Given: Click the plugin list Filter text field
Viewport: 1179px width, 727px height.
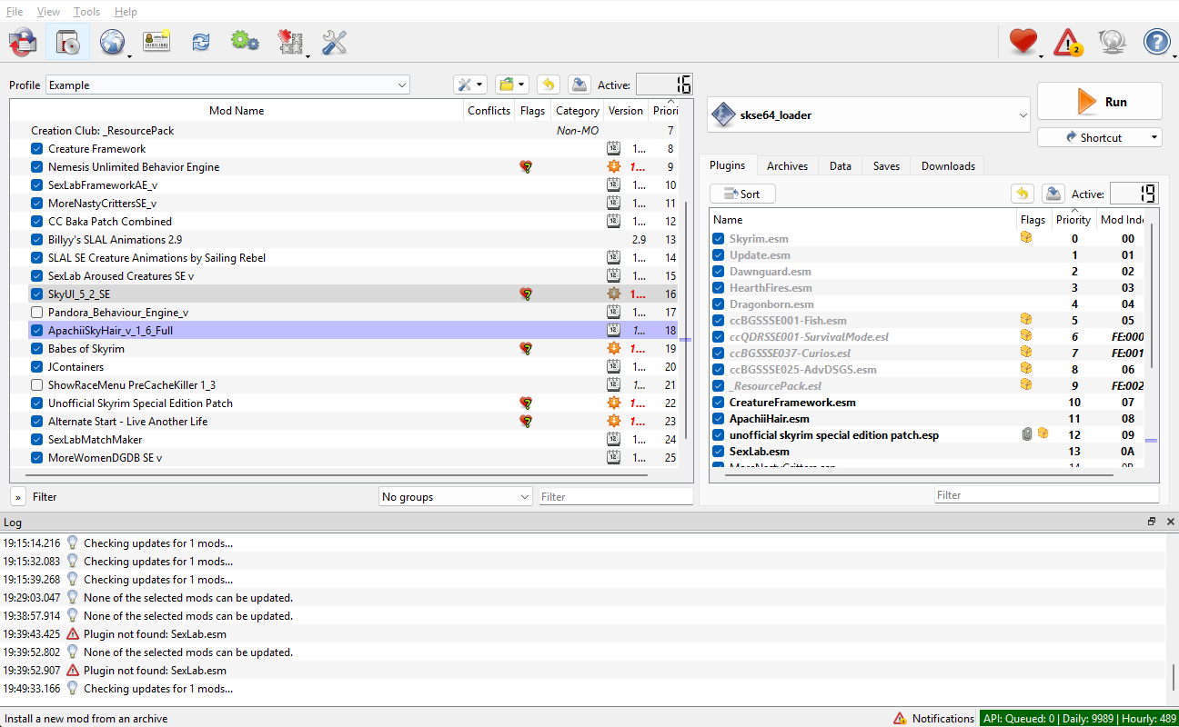Looking at the screenshot, I should (1046, 495).
